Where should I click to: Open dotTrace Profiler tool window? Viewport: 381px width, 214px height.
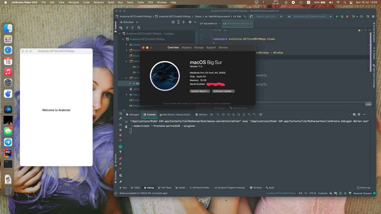pos(199,188)
